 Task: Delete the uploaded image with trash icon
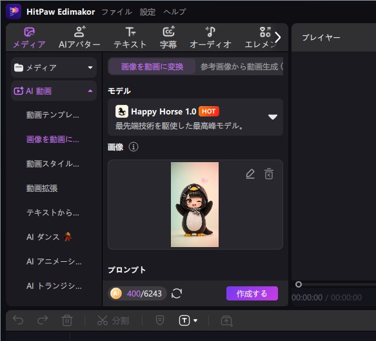(x=269, y=174)
